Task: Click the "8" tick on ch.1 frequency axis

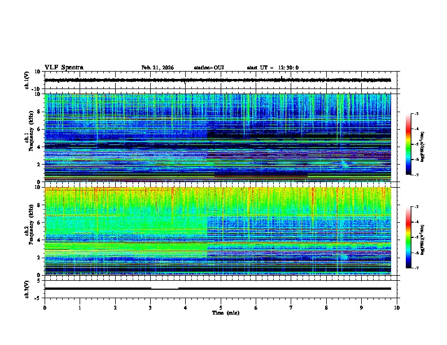Action: [x=39, y=112]
